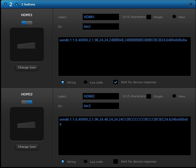
Task: Select Lua code option for HDMI1
Action: 86,82
